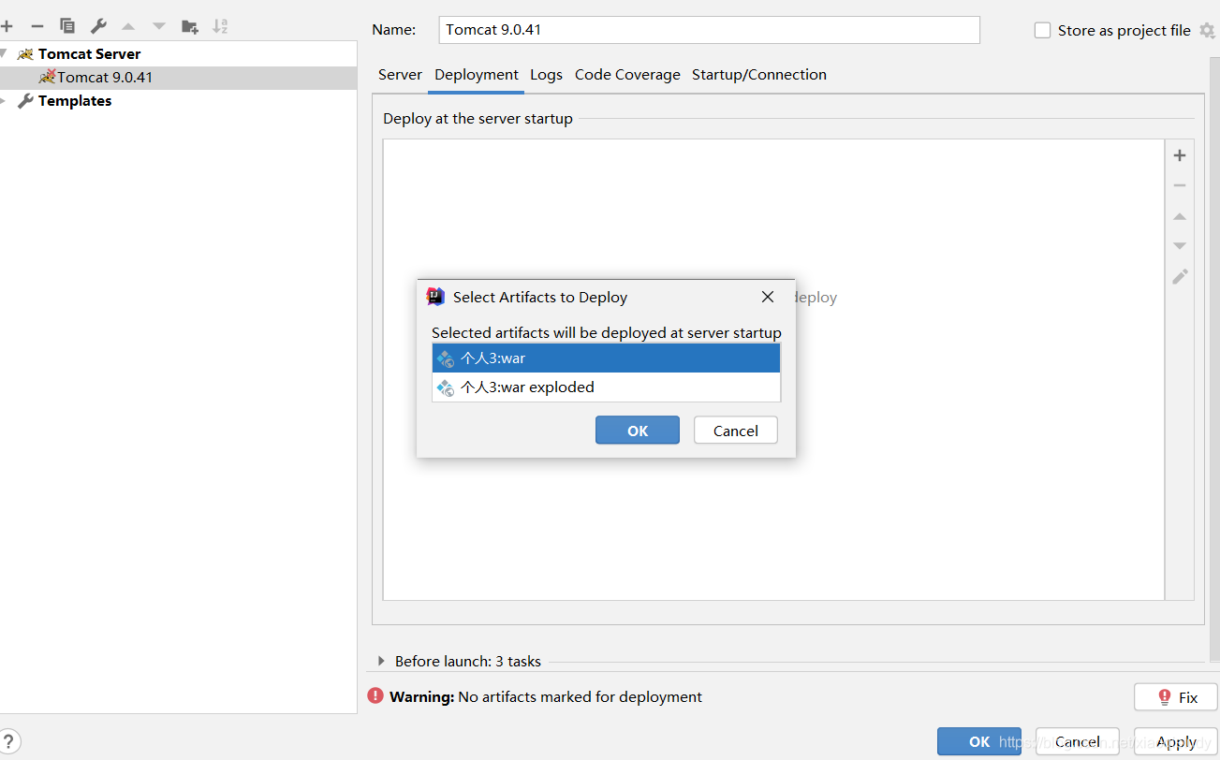Switch to the Startup/Connection tab
Viewport: 1220px width, 760px height.
(759, 75)
